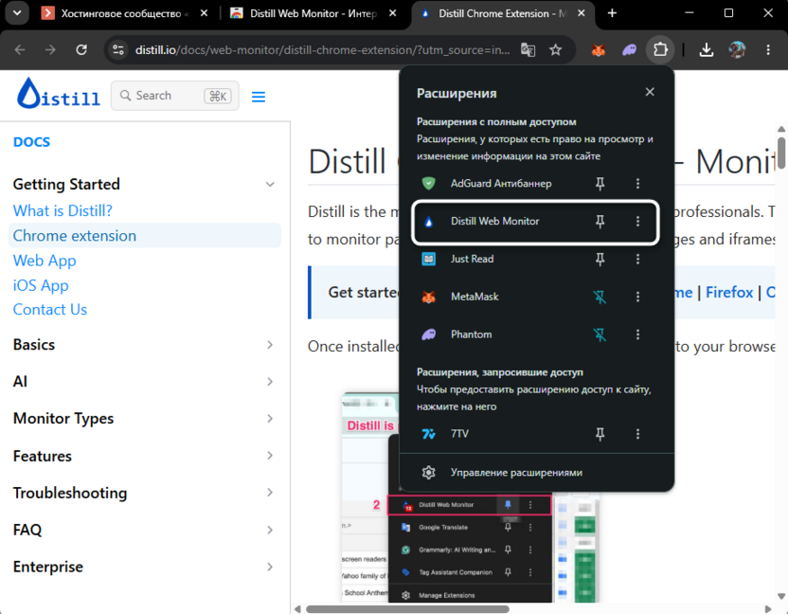Open the Contact Us link

[50, 310]
